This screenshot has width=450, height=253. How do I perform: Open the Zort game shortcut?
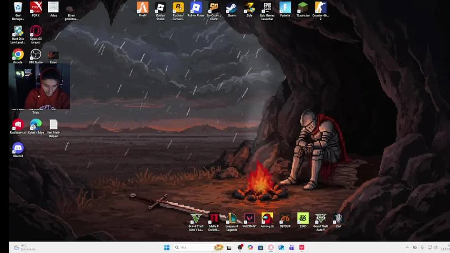tap(338, 220)
